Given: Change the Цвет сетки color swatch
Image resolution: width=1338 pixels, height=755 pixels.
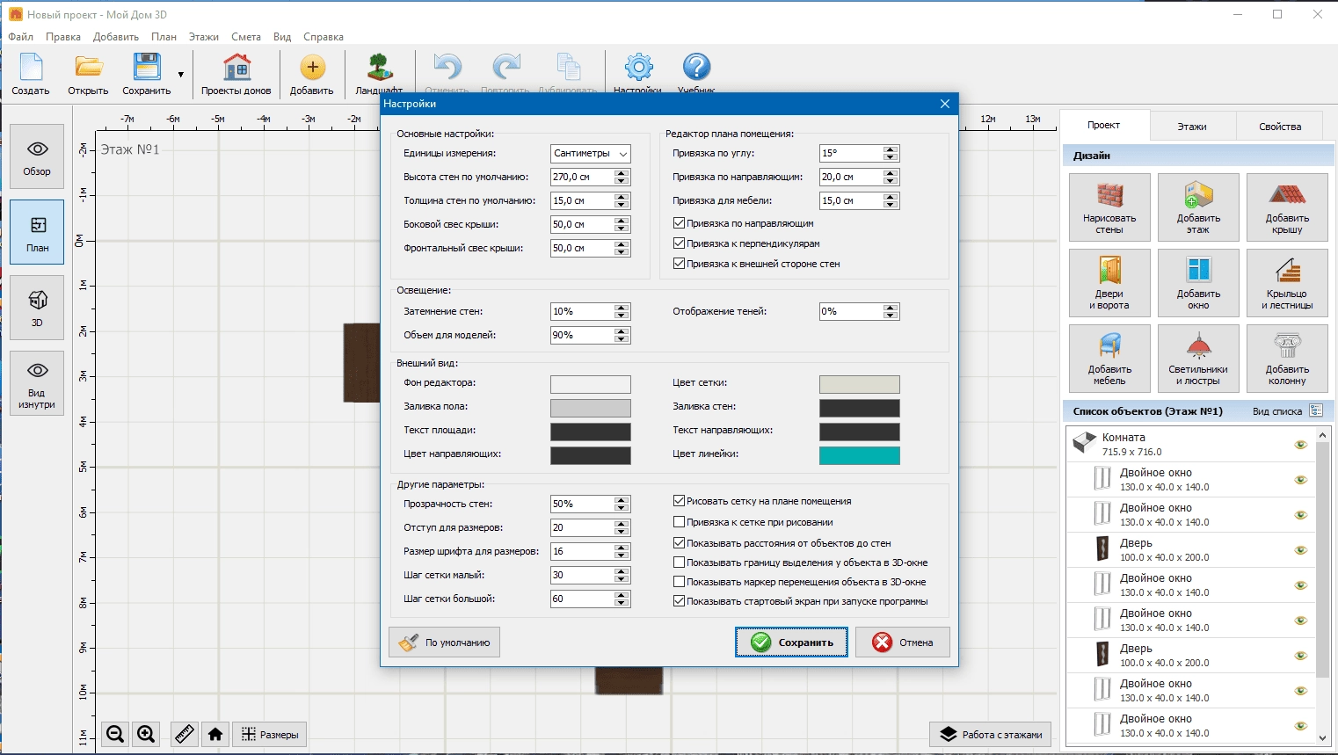Looking at the screenshot, I should tap(860, 384).
